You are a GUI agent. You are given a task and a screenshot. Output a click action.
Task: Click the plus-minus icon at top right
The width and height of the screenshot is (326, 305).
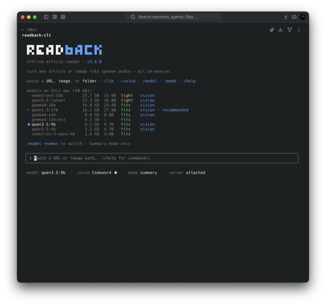(286, 17)
